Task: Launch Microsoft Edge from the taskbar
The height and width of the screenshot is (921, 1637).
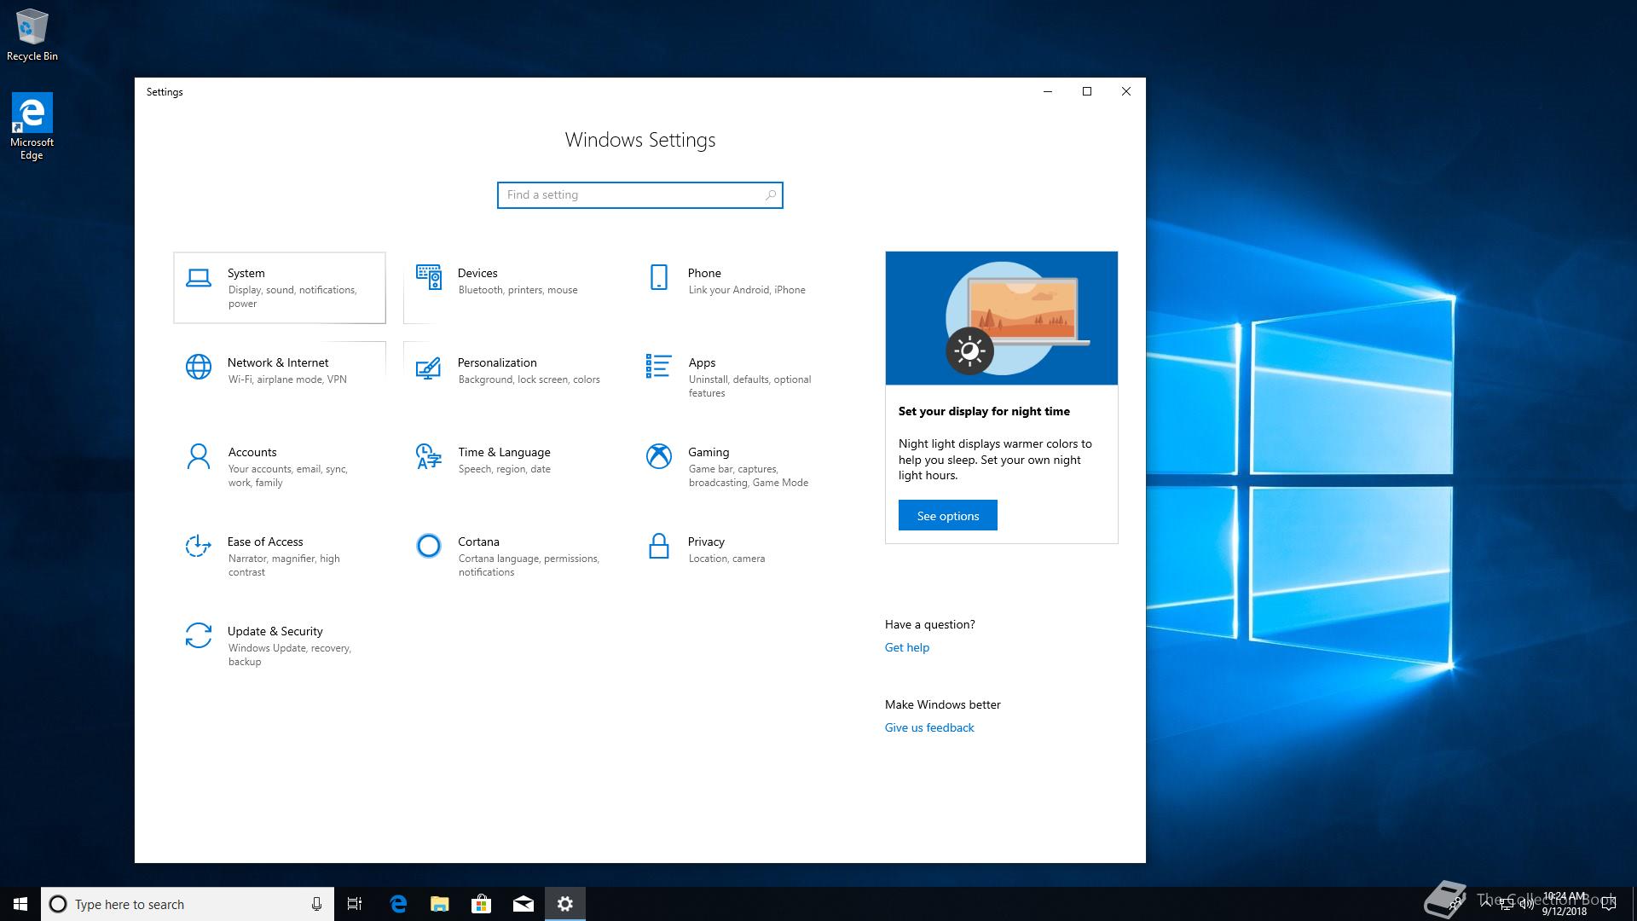Action: (398, 904)
